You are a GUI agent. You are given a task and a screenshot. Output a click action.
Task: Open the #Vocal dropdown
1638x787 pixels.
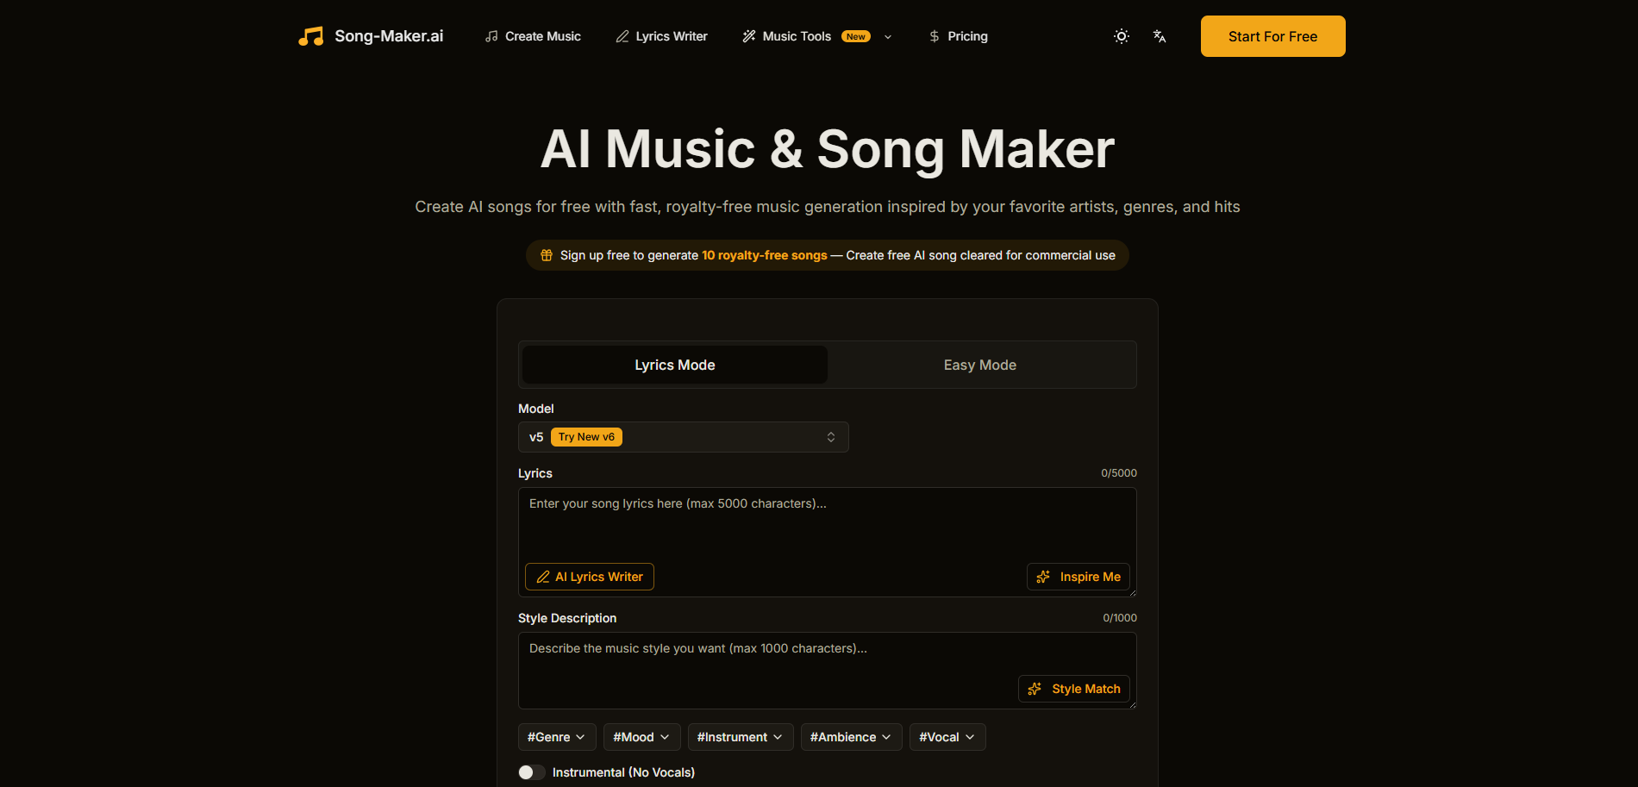[947, 737]
